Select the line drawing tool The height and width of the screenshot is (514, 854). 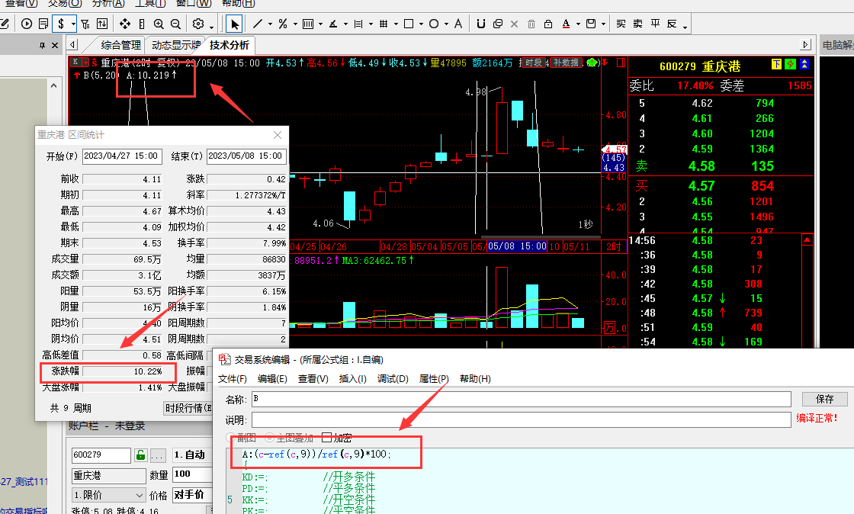tap(258, 24)
